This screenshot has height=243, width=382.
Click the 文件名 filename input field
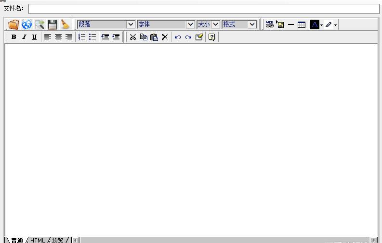[204, 9]
